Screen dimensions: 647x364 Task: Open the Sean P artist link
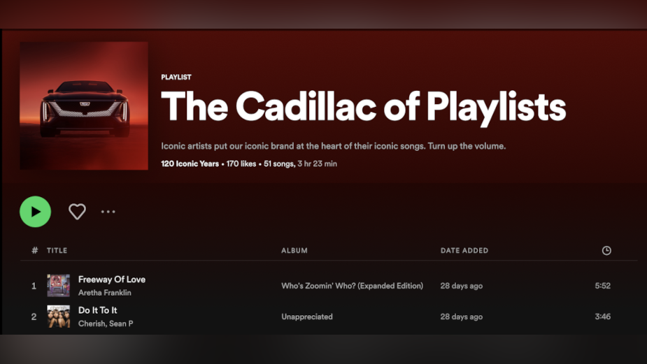122,323
